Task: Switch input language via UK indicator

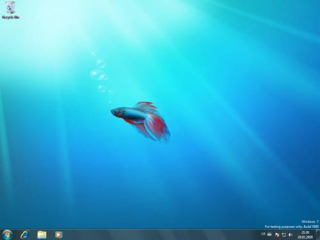Action: (x=263, y=234)
